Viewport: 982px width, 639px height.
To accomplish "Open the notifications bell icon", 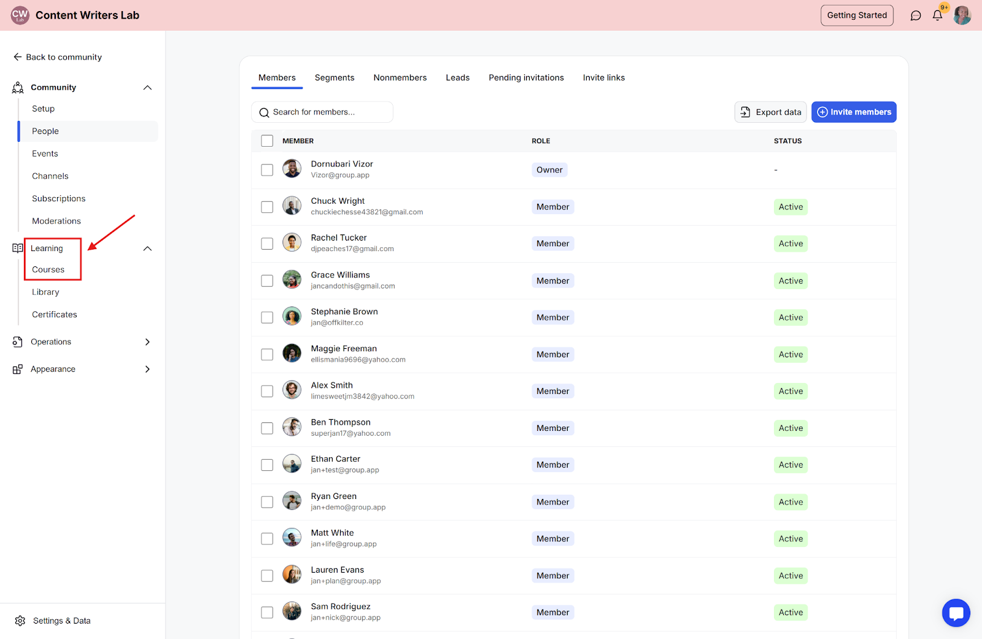I will 937,15.
